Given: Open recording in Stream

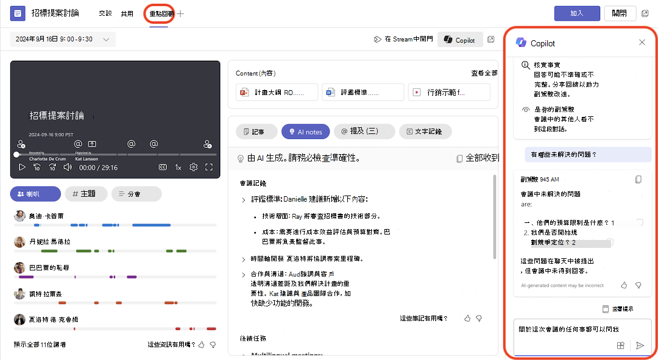Looking at the screenshot, I should (403, 39).
